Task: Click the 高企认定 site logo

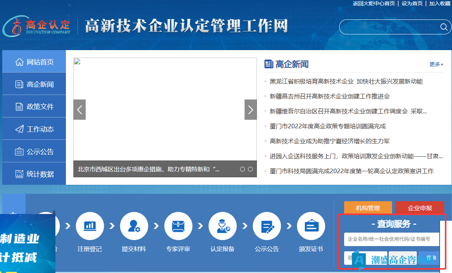Action: point(37,26)
